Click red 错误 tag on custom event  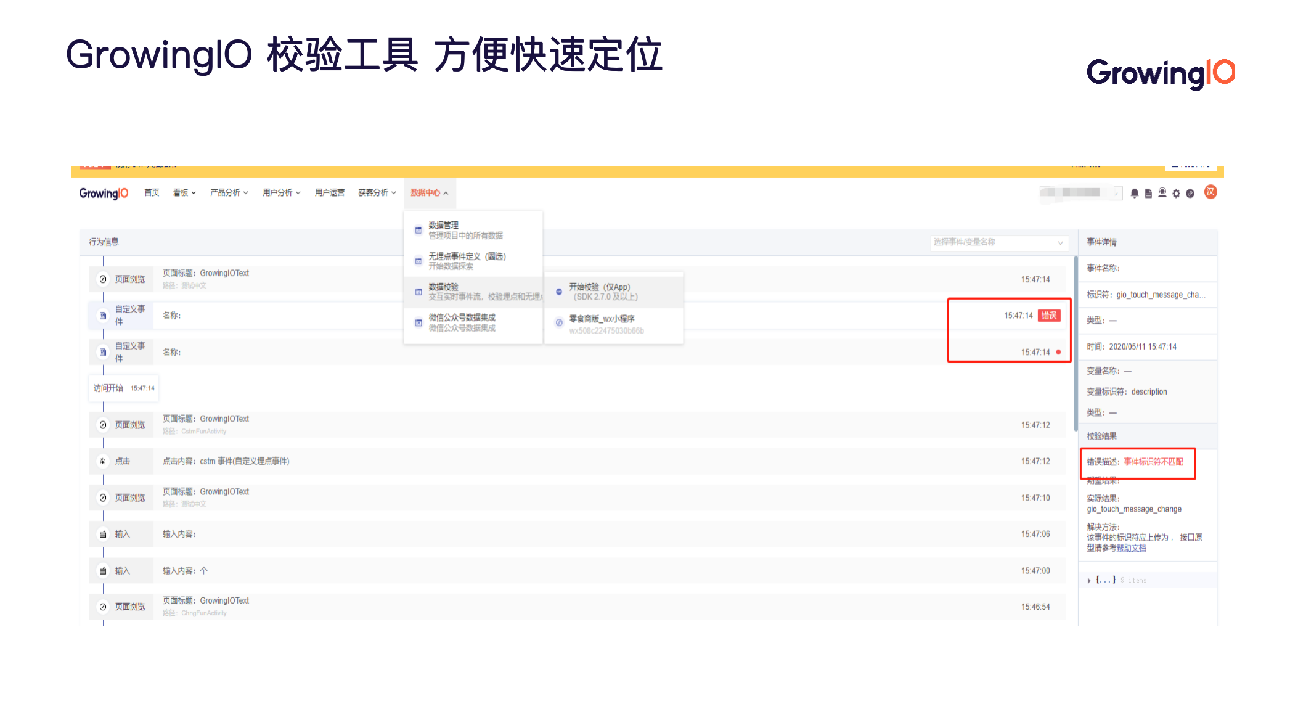1048,316
